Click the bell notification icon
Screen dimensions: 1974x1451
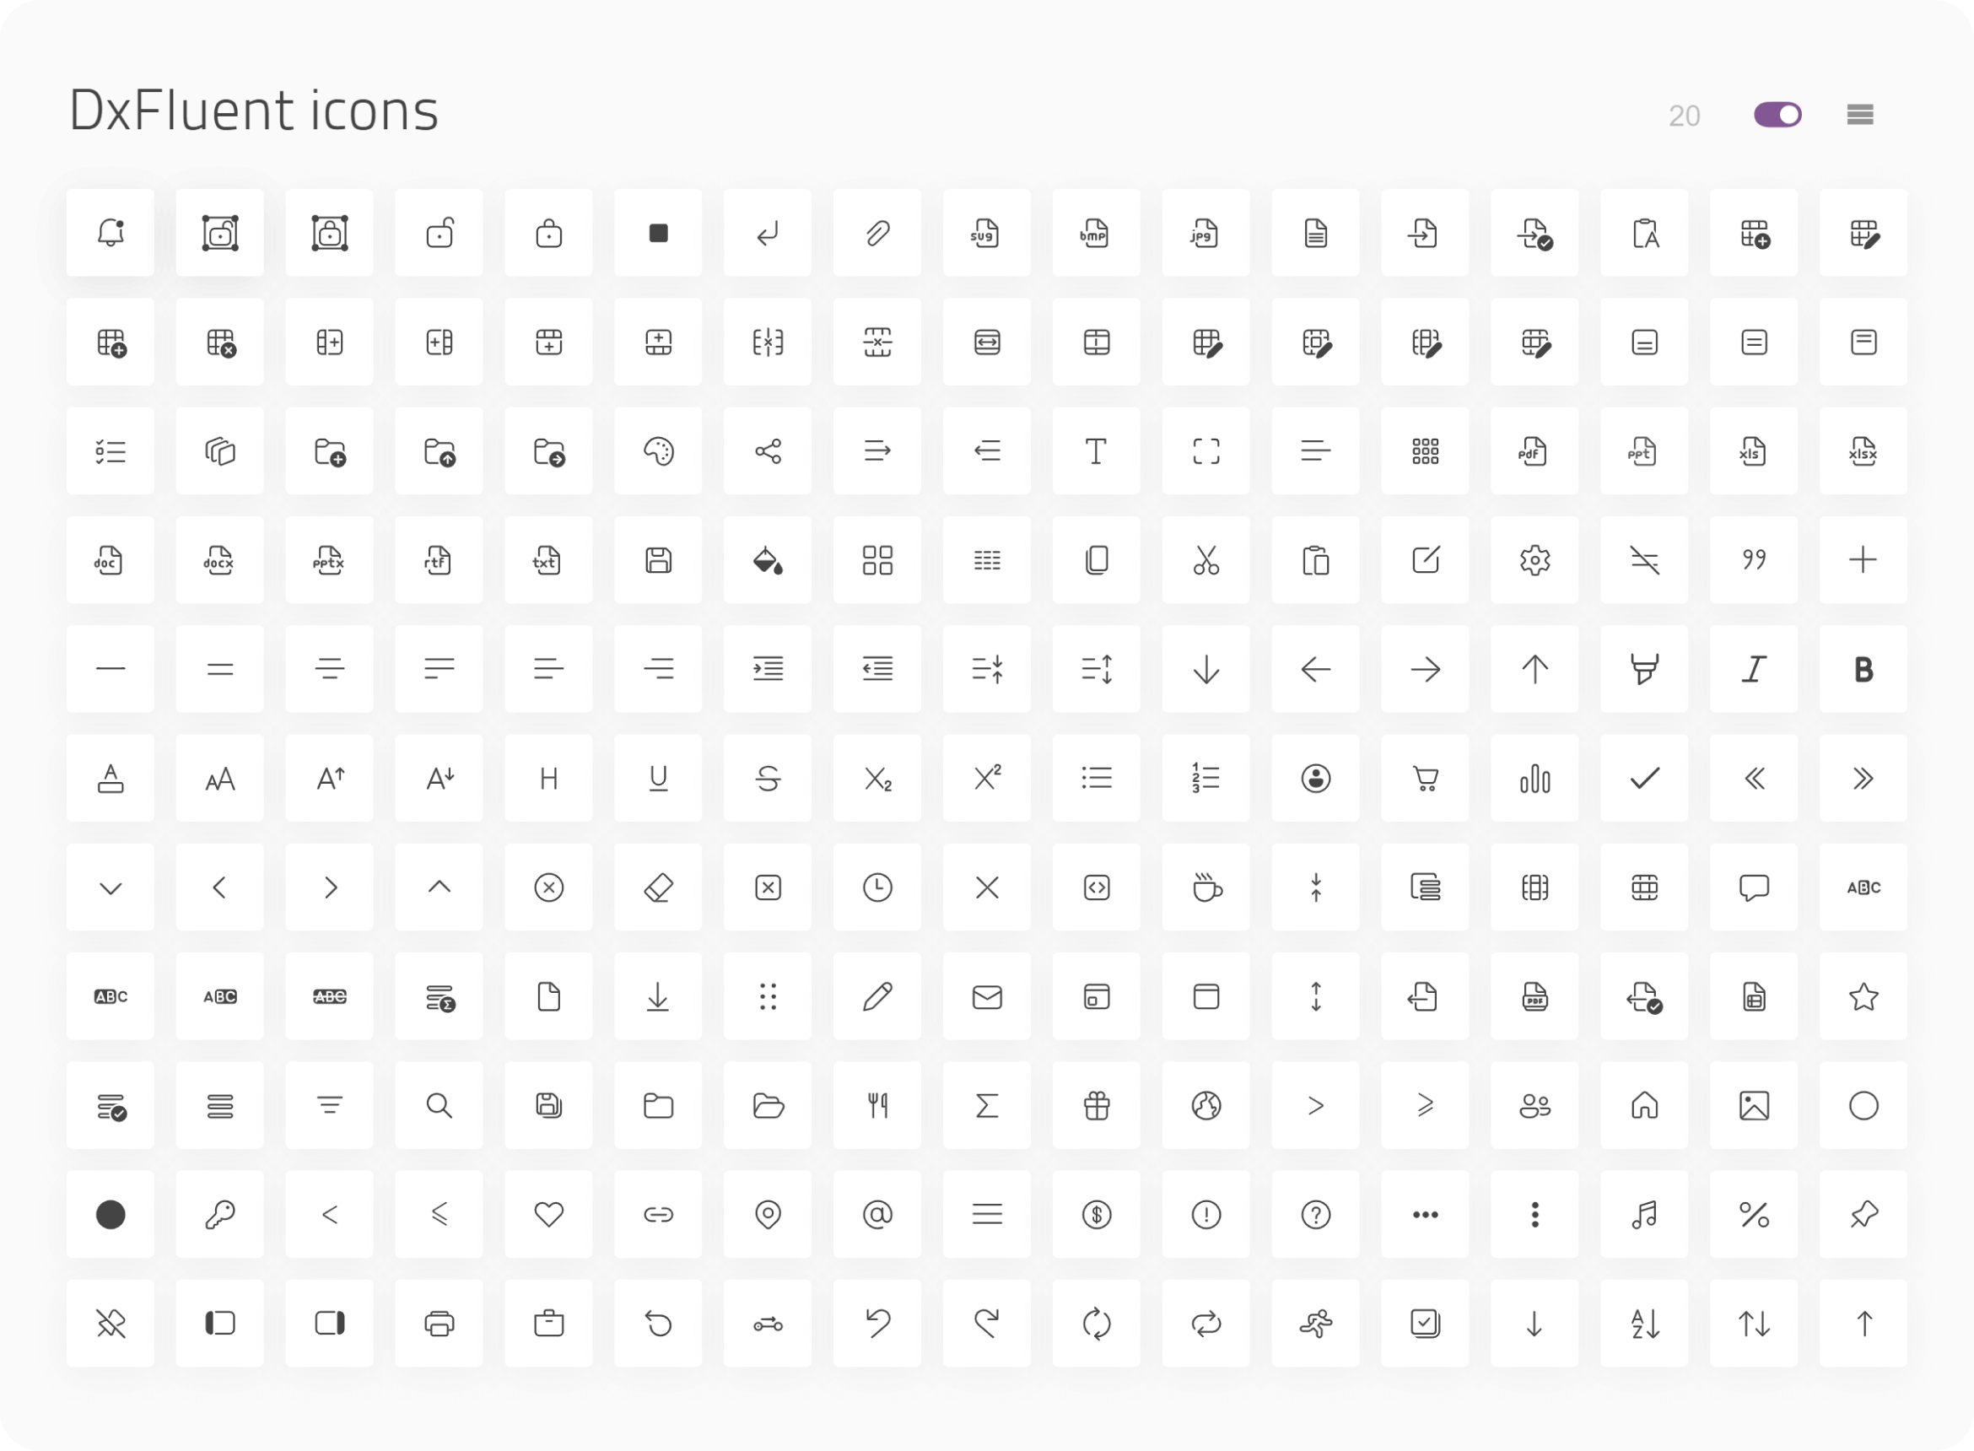point(110,233)
